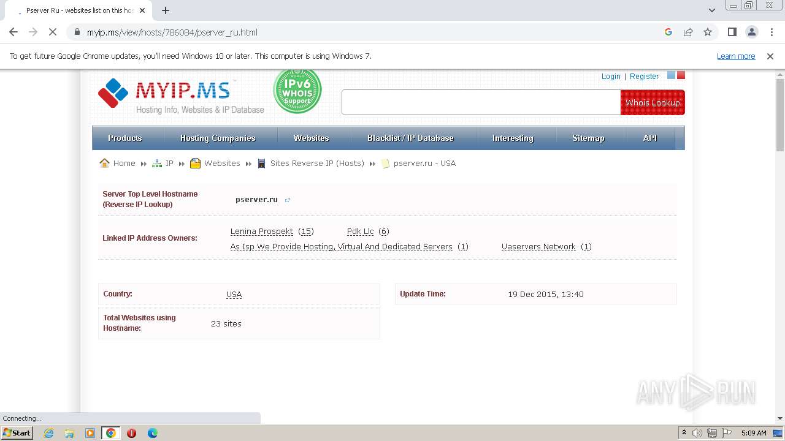Screen dimensions: 785x441
Task: Open the Interesting menu
Action: click(x=513, y=138)
